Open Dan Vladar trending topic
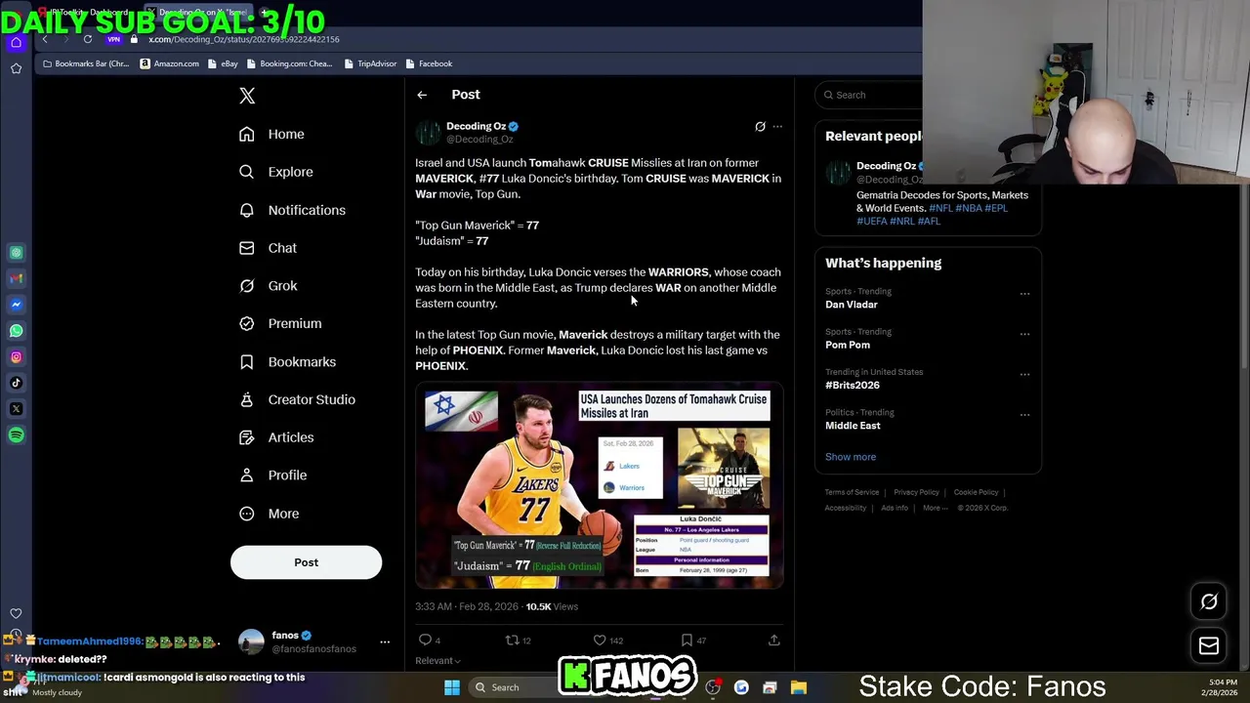This screenshot has width=1250, height=703. (851, 305)
